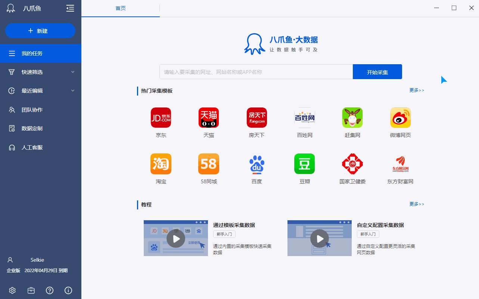
Task: Open settings via the gear icon
Action: point(12,290)
